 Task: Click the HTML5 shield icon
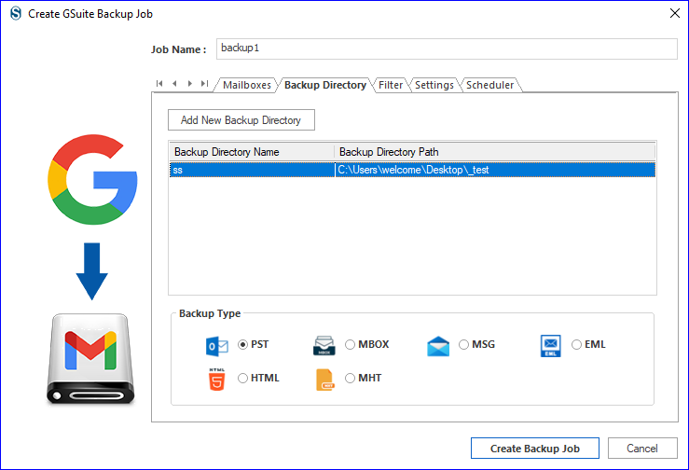pyautogui.click(x=216, y=380)
